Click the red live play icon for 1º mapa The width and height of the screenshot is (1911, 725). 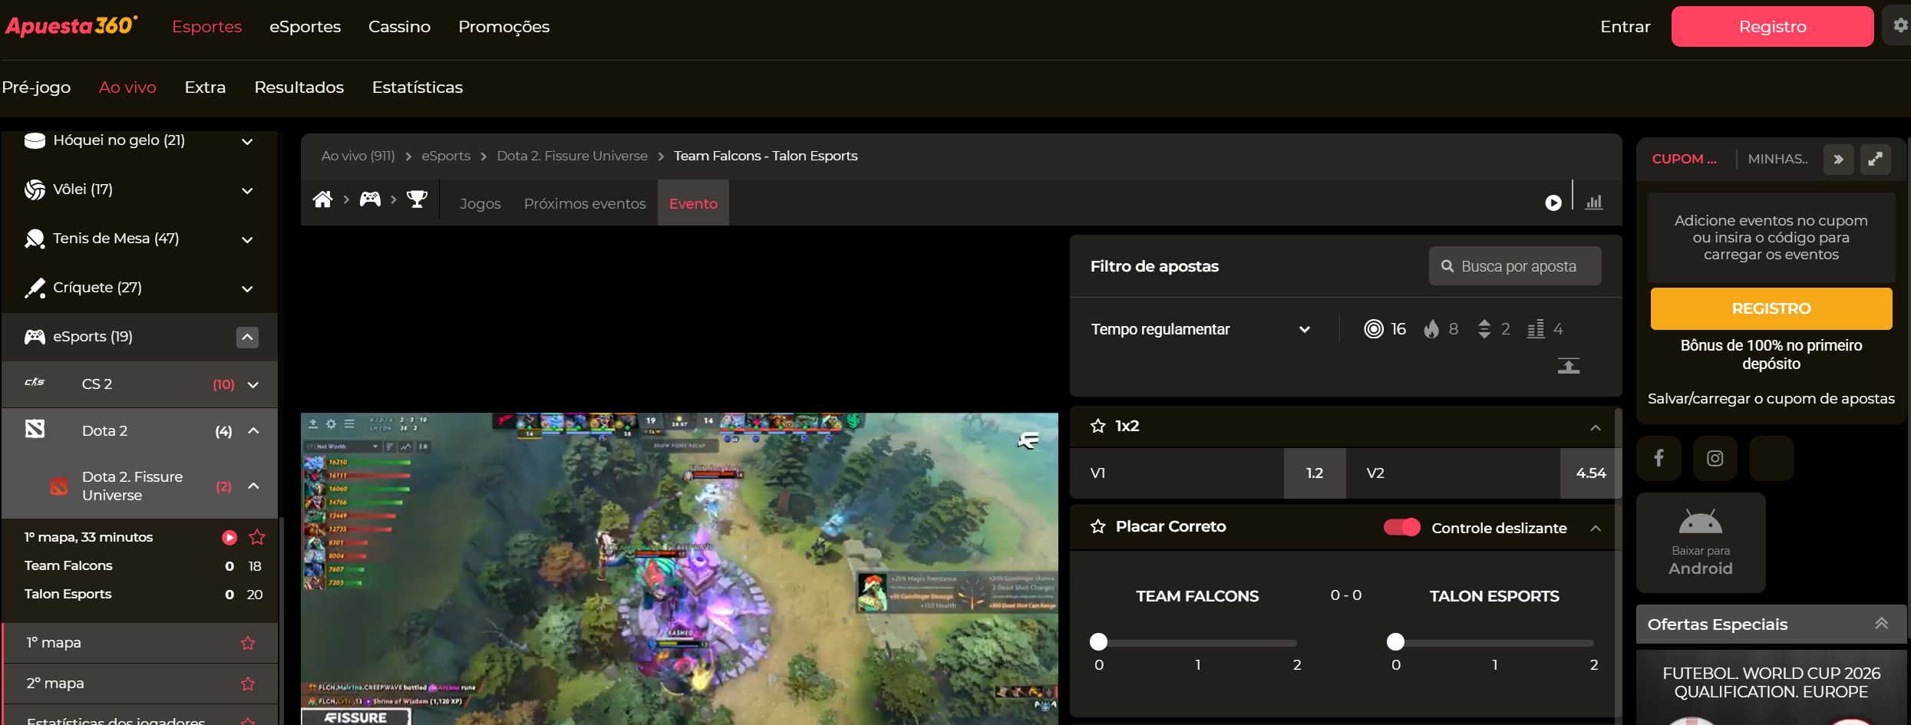229,538
